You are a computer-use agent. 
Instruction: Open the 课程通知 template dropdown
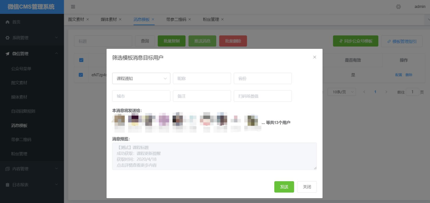coord(141,79)
